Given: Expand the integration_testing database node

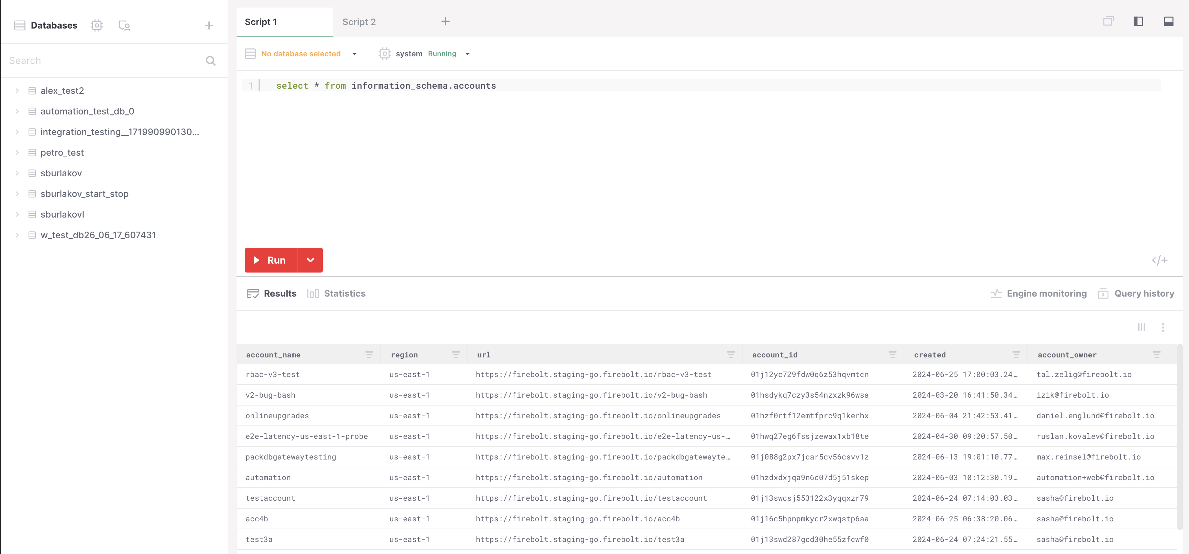Looking at the screenshot, I should coord(17,132).
